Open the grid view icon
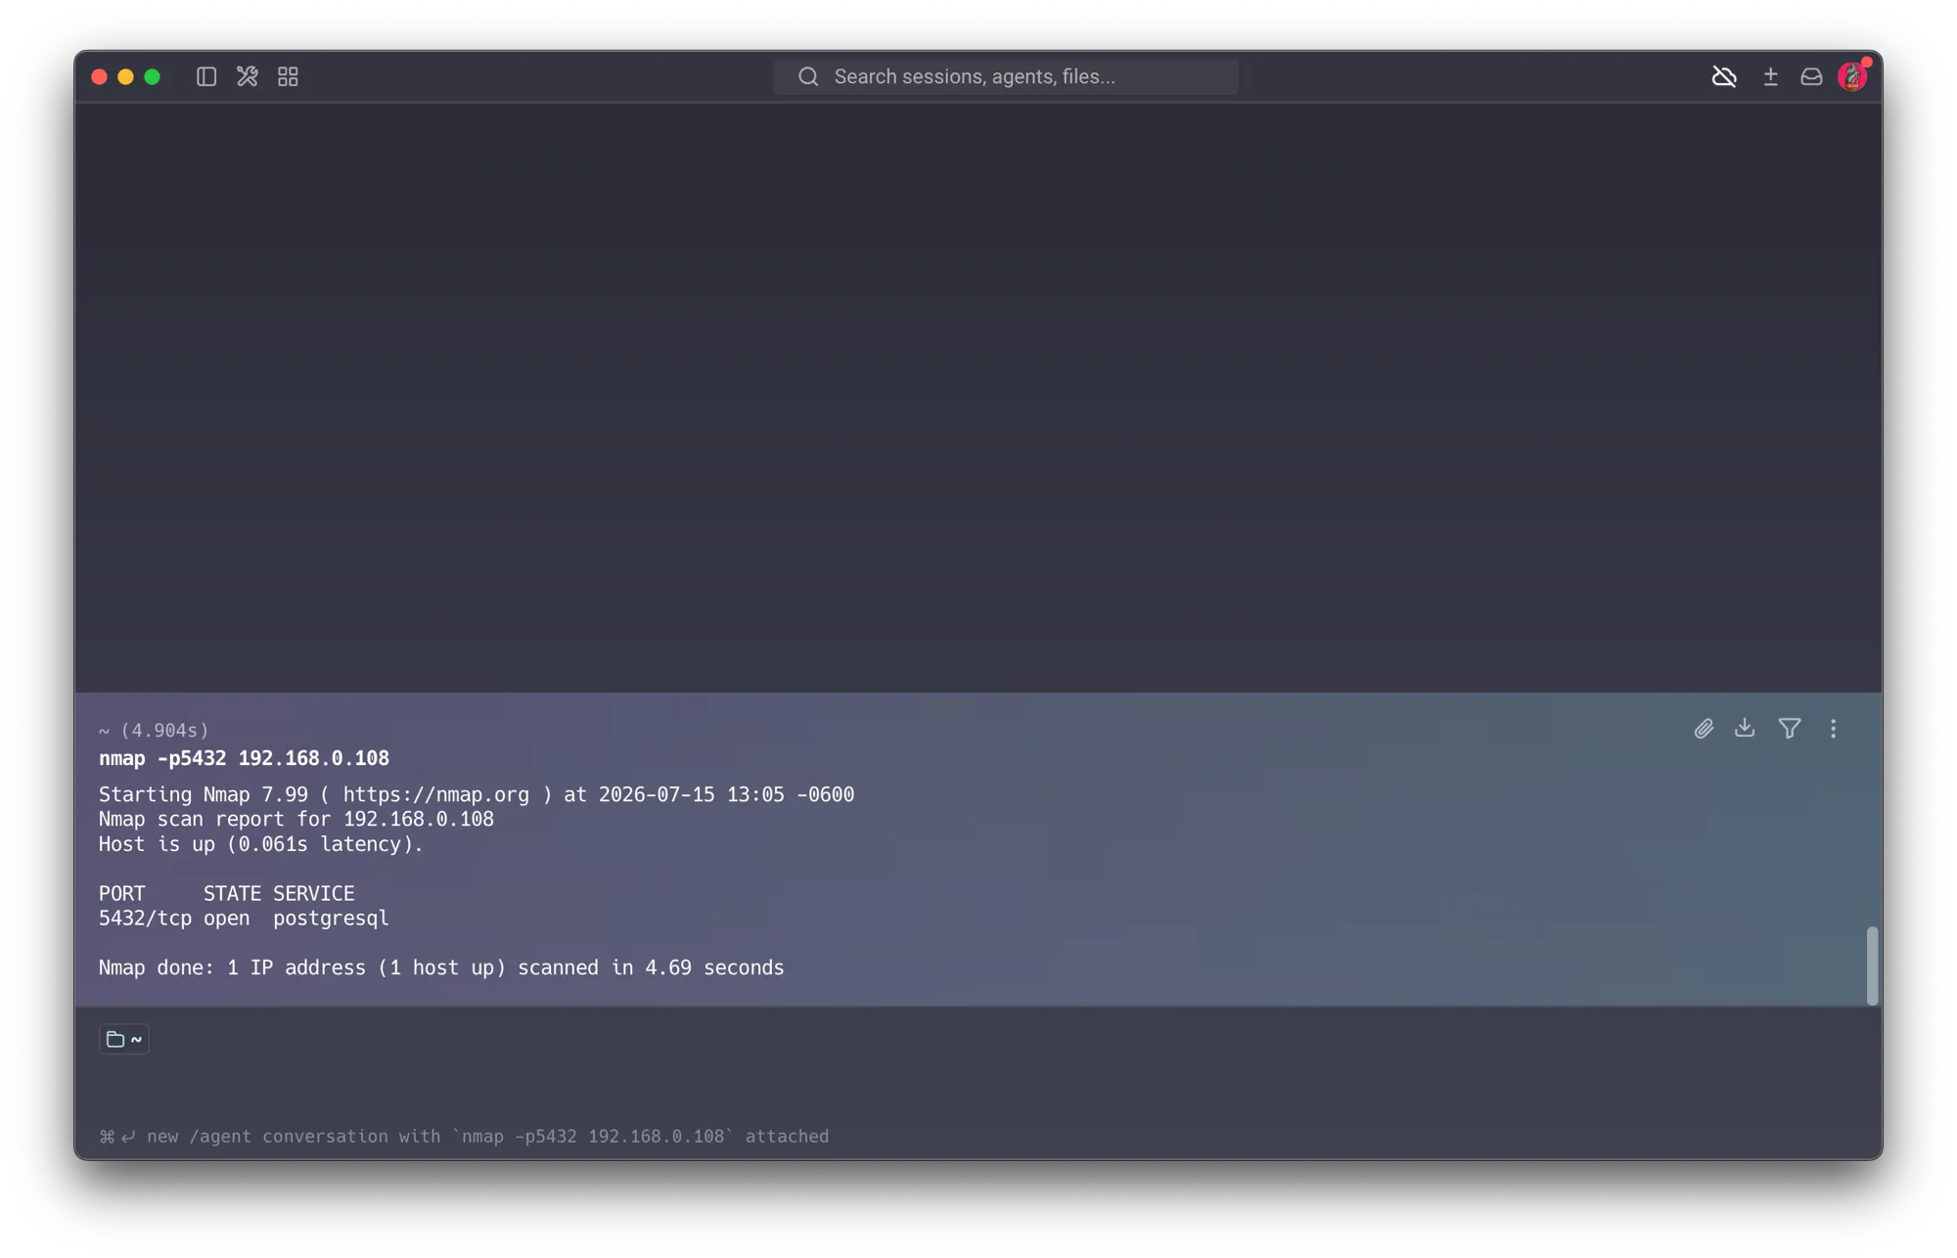 [288, 76]
